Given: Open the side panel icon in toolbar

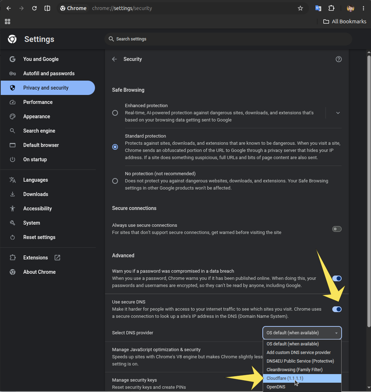Looking at the screenshot, I should 47,8.
